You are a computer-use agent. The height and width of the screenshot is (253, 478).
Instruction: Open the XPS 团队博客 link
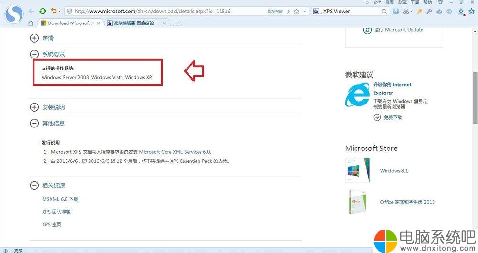pyautogui.click(x=56, y=212)
